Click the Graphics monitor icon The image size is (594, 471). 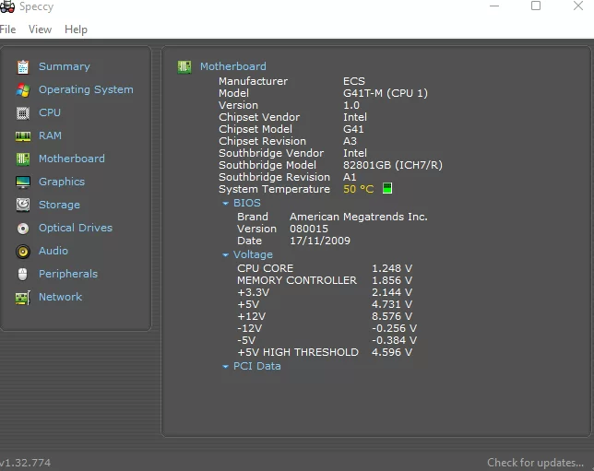(x=23, y=183)
